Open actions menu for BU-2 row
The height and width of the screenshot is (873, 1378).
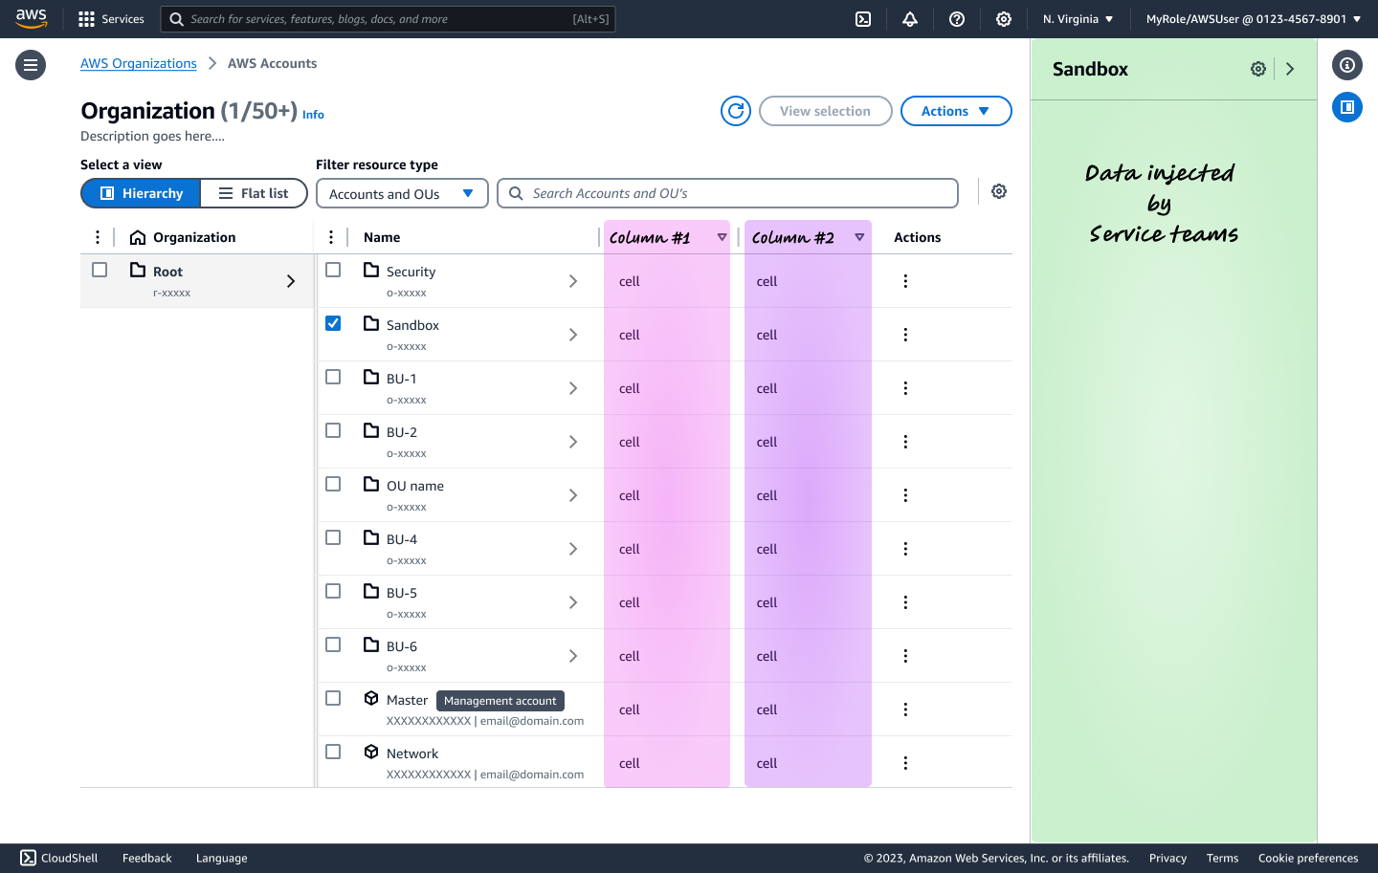click(x=905, y=442)
